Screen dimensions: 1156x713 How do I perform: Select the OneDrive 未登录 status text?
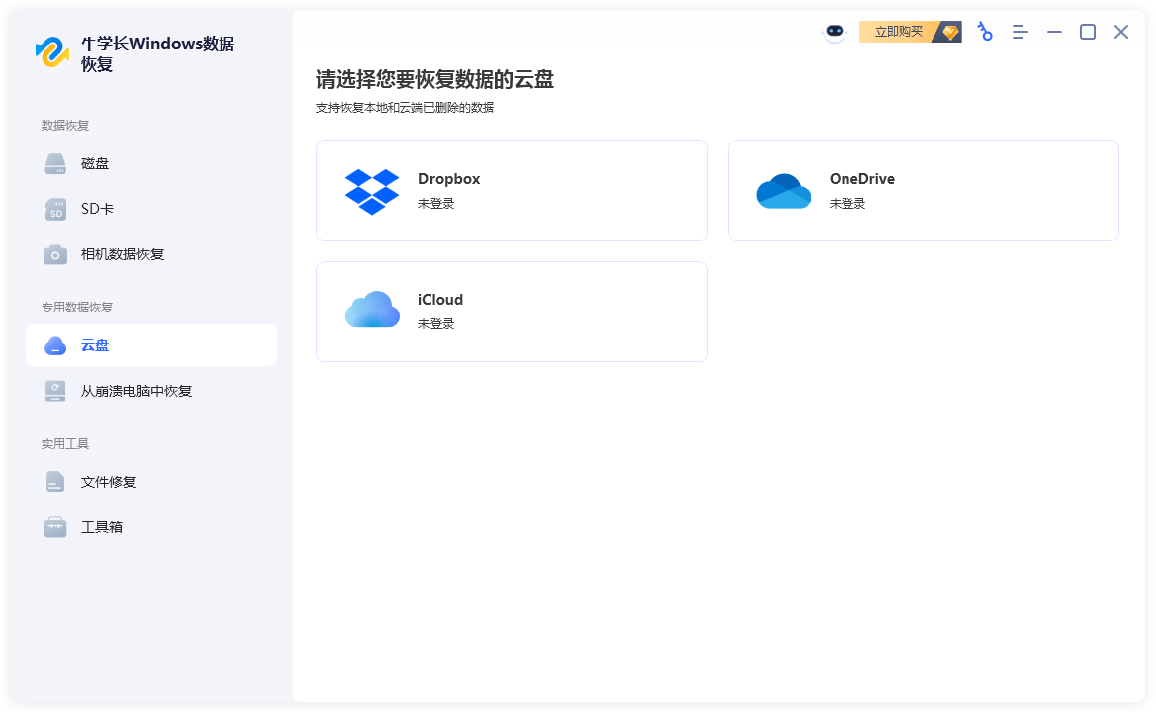click(847, 204)
